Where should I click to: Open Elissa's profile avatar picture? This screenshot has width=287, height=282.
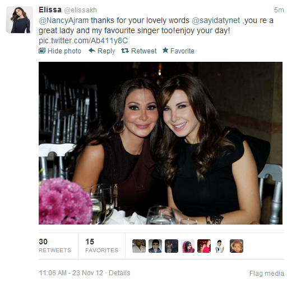(x=20, y=20)
